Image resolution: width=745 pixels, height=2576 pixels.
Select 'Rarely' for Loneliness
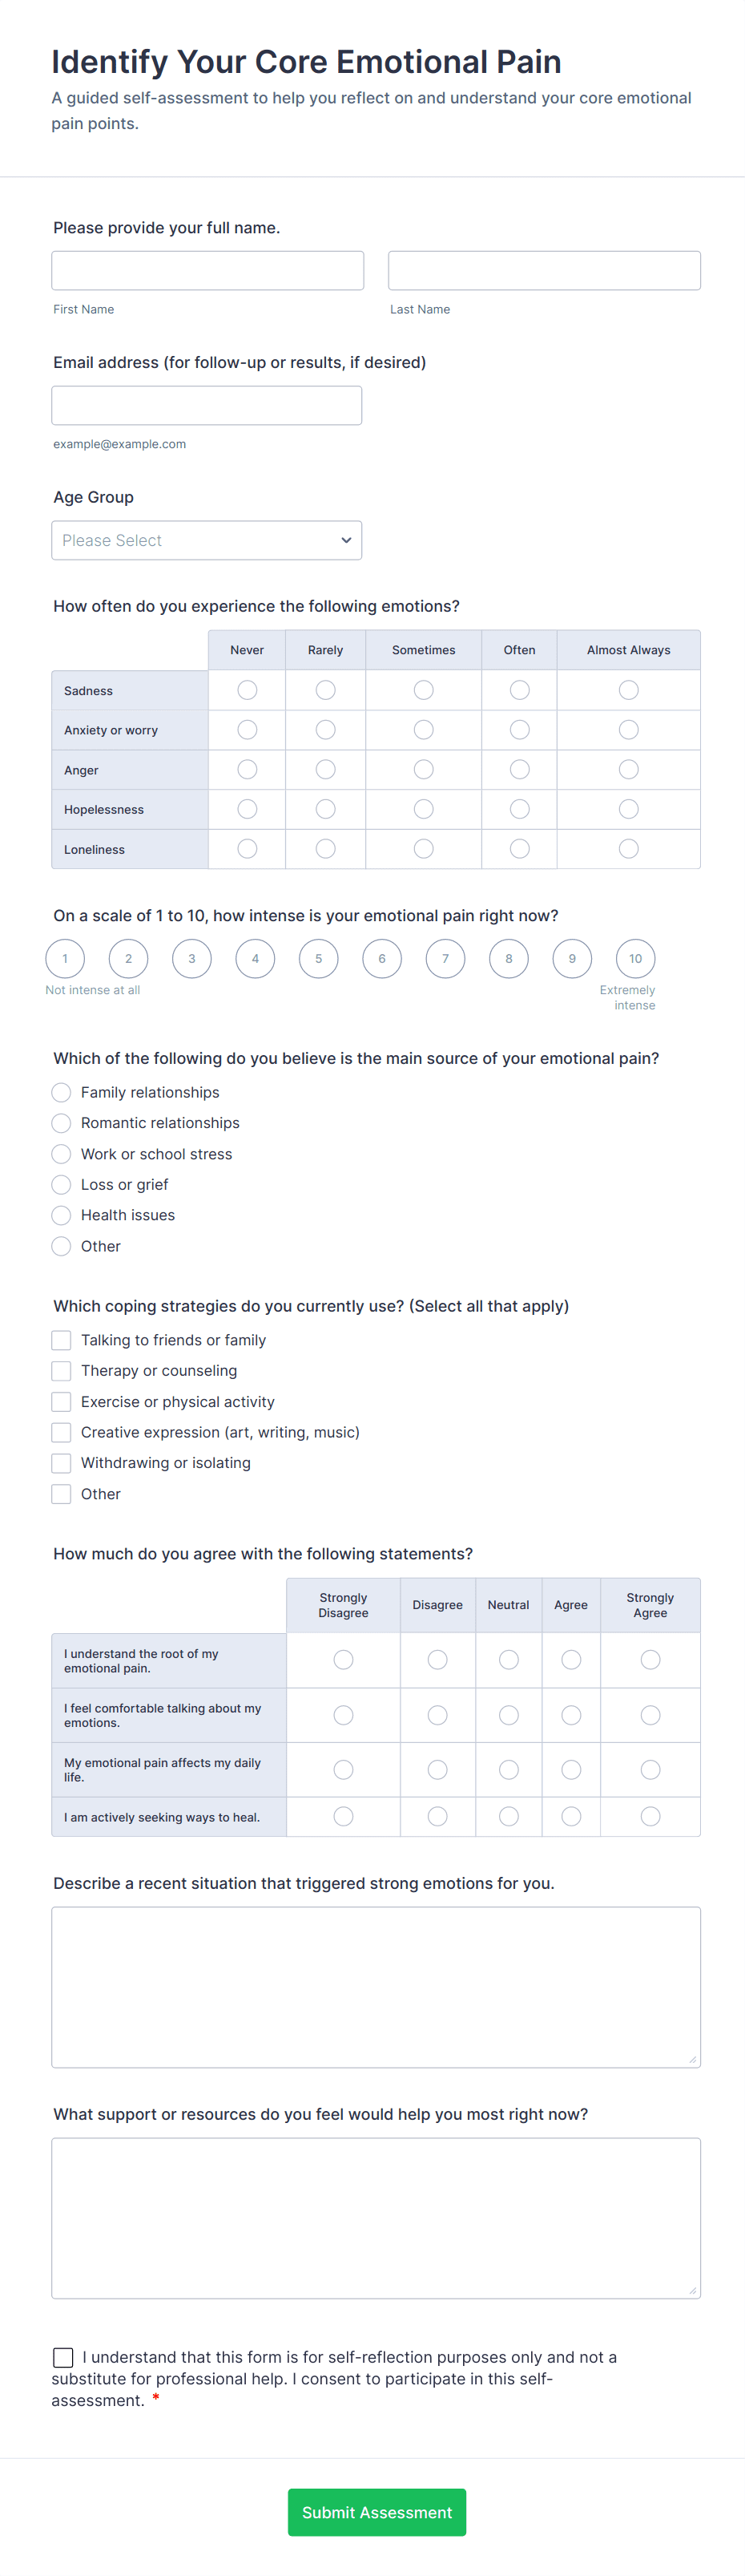[324, 848]
